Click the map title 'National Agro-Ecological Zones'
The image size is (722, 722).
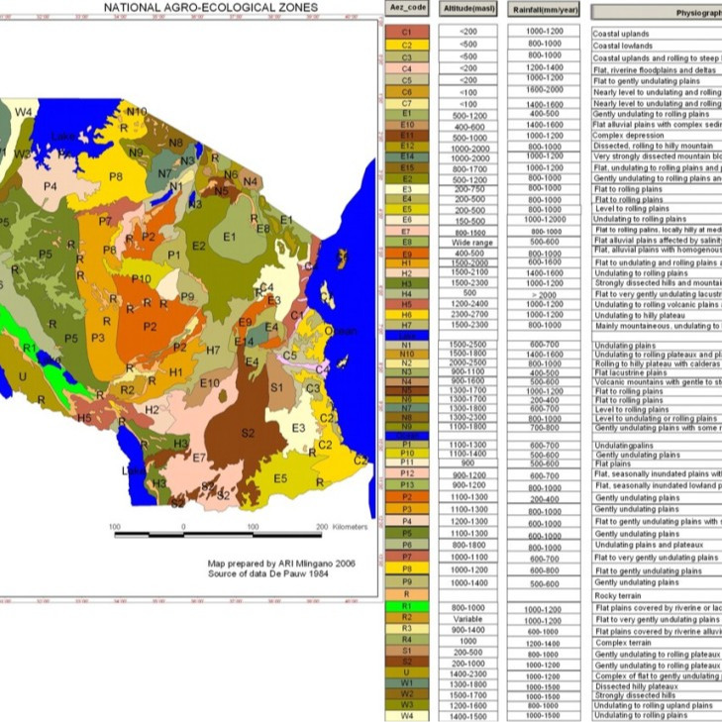[211, 8]
